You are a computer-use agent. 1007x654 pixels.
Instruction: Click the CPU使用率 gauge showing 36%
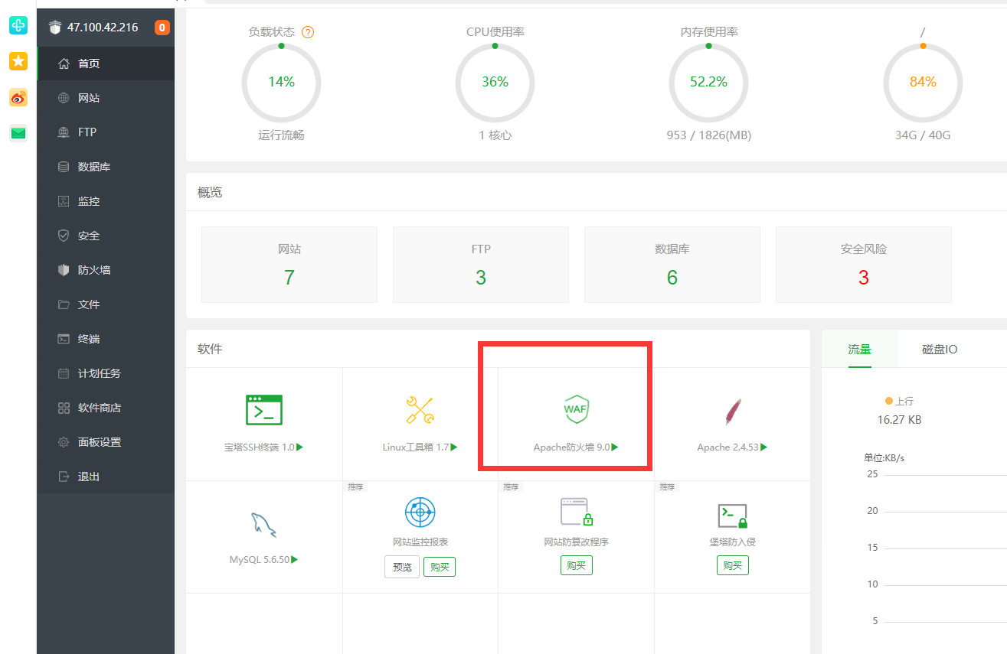pyautogui.click(x=495, y=82)
